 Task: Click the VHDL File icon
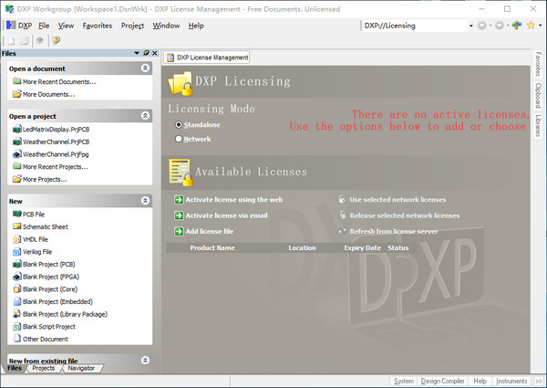(x=16, y=239)
